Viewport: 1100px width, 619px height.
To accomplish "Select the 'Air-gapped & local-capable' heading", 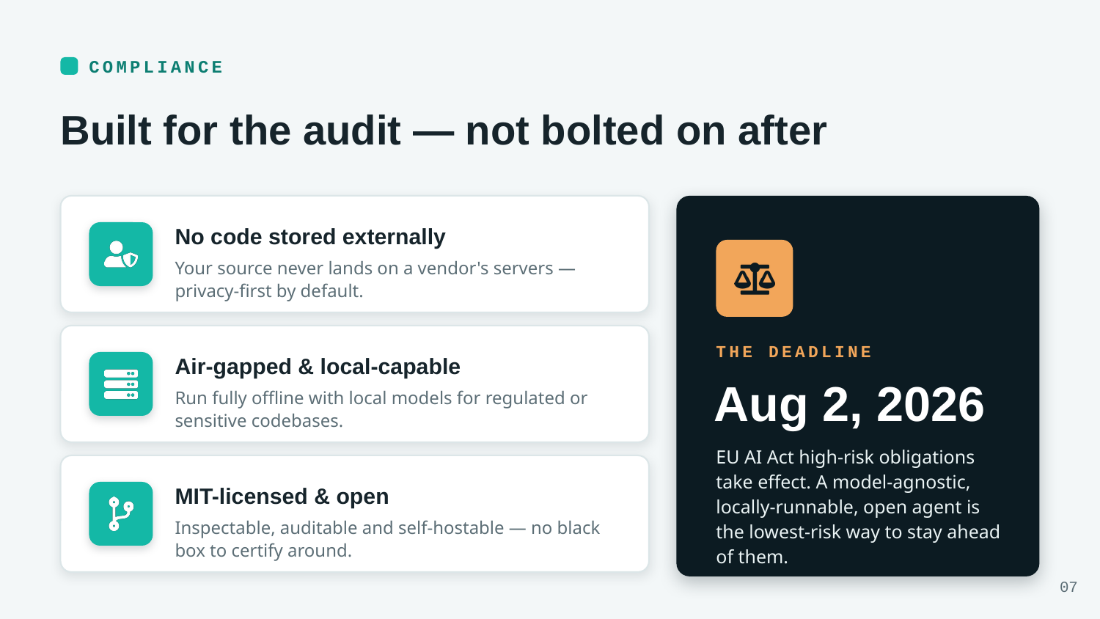I will 318,367.
